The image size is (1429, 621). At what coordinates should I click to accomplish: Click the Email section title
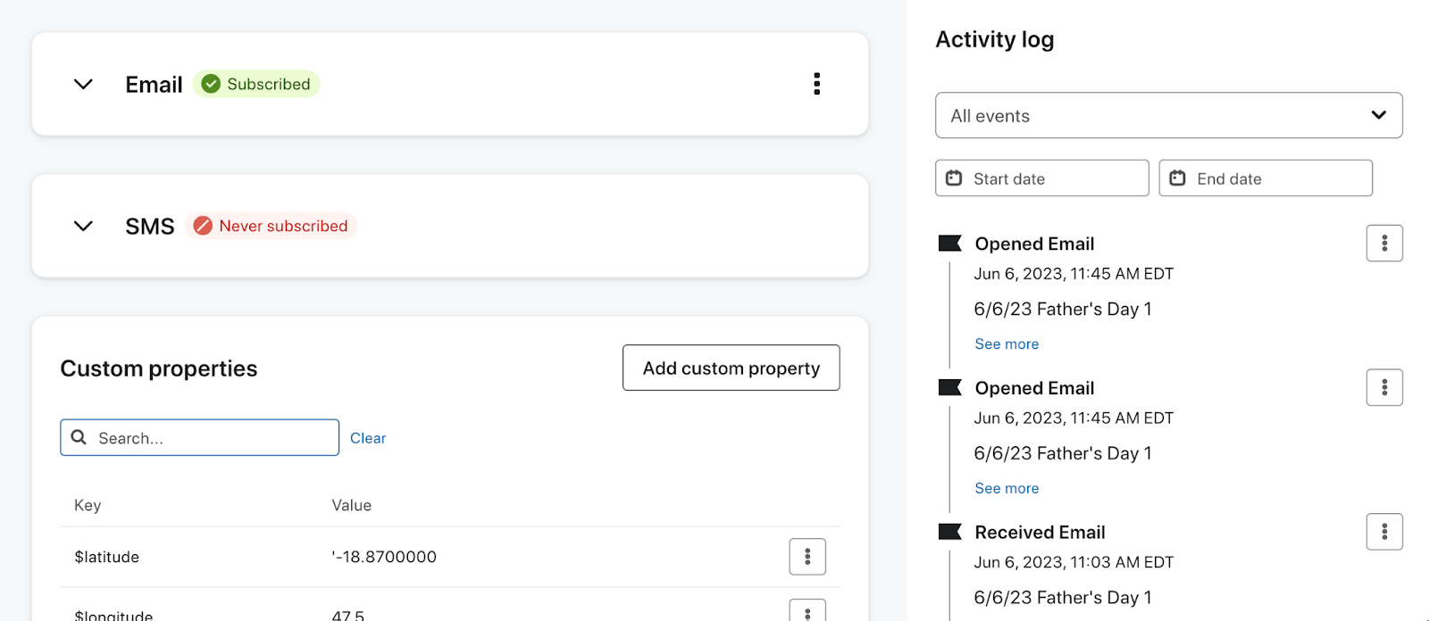tap(154, 85)
